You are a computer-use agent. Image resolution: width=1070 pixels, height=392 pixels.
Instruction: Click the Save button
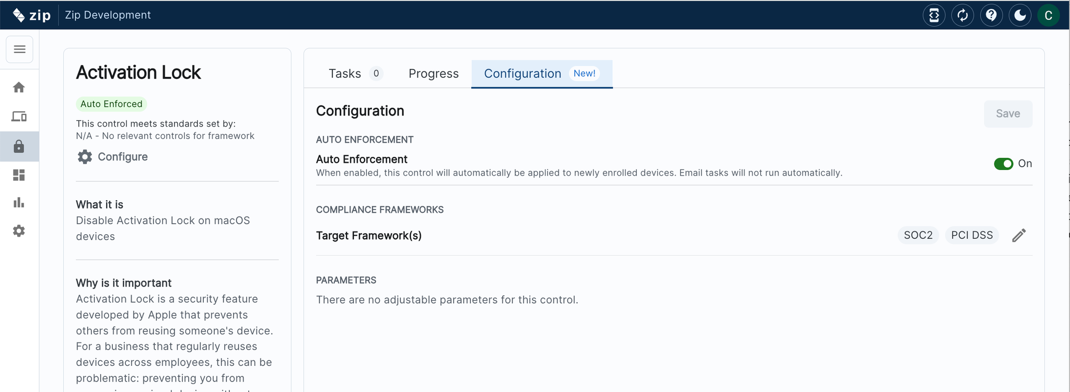(1007, 114)
